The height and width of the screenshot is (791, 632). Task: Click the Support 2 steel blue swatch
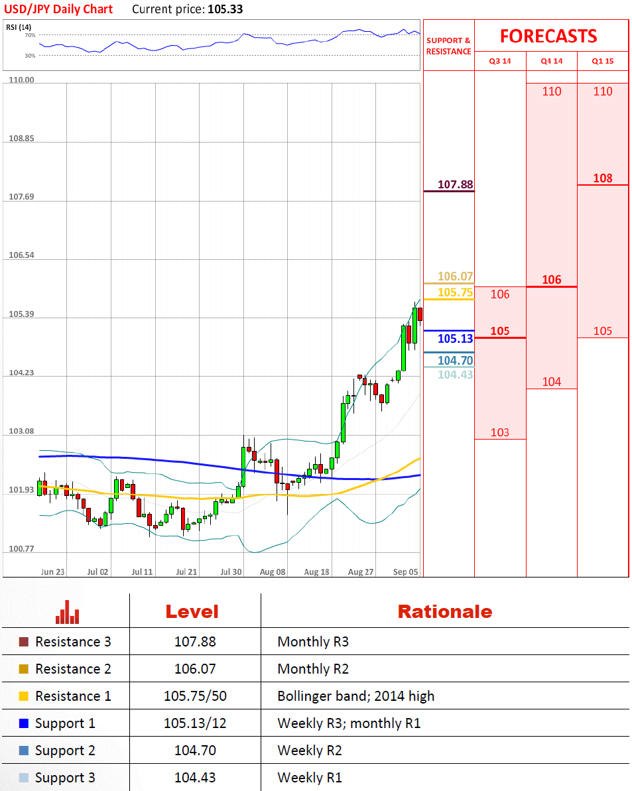pyautogui.click(x=24, y=751)
